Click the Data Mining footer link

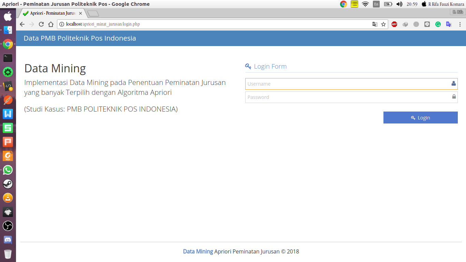(198, 251)
